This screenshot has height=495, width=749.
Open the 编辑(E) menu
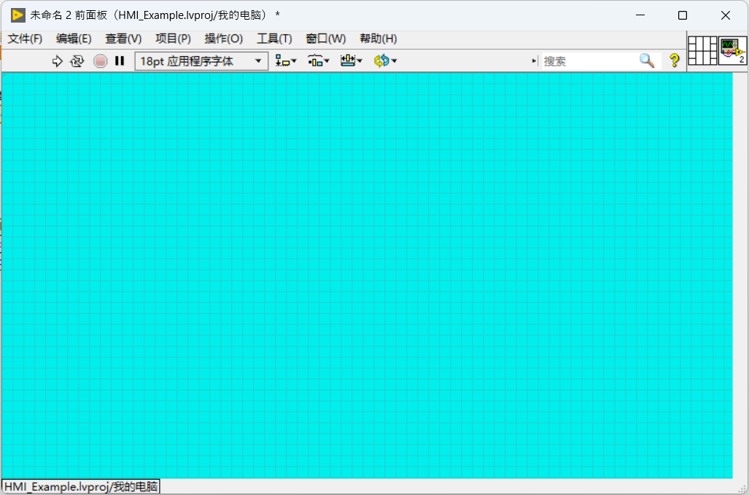(74, 39)
